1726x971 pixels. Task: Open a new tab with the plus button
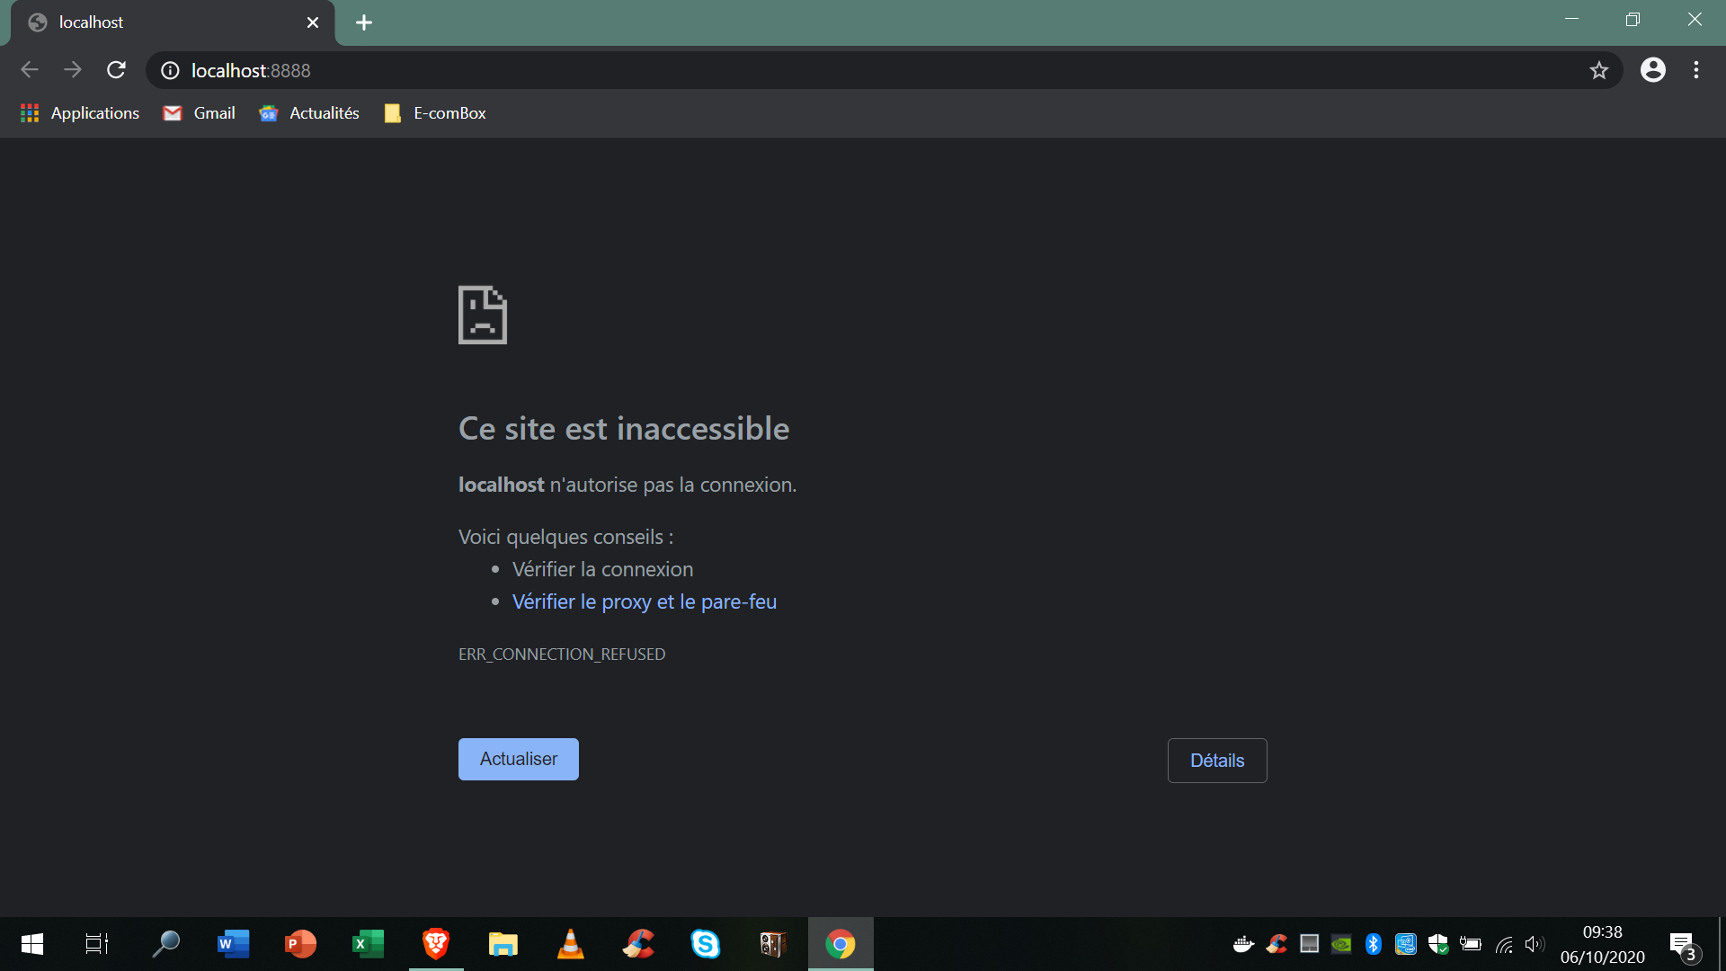[363, 22]
